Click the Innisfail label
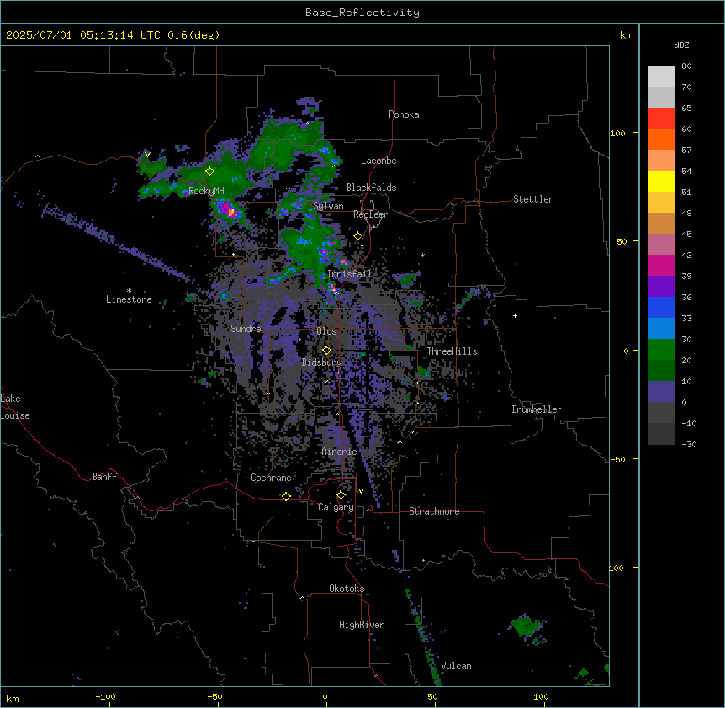 click(350, 274)
